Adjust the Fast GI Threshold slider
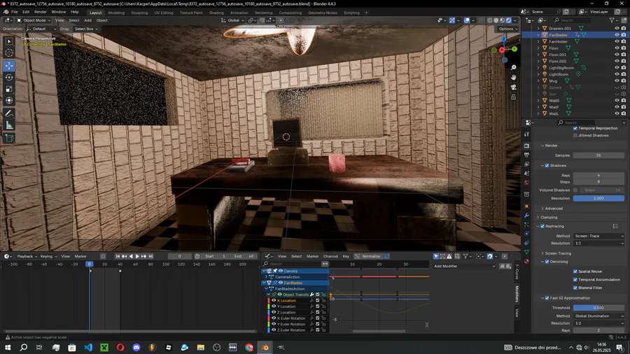 tap(598, 308)
